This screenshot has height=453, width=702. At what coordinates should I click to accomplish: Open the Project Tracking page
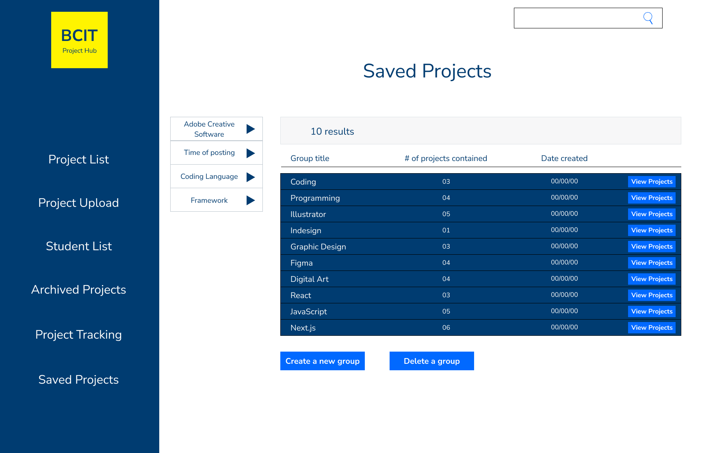click(x=78, y=335)
